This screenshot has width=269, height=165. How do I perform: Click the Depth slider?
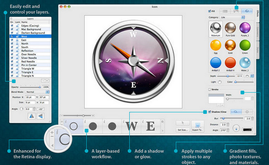[x=226, y=76]
